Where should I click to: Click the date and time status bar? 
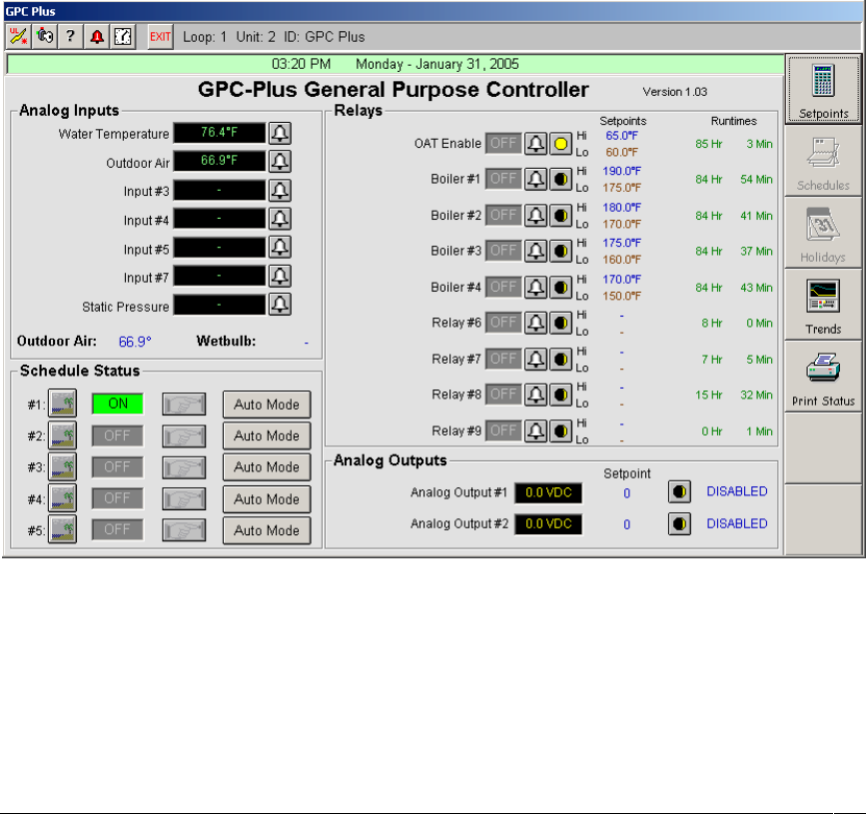pos(396,64)
